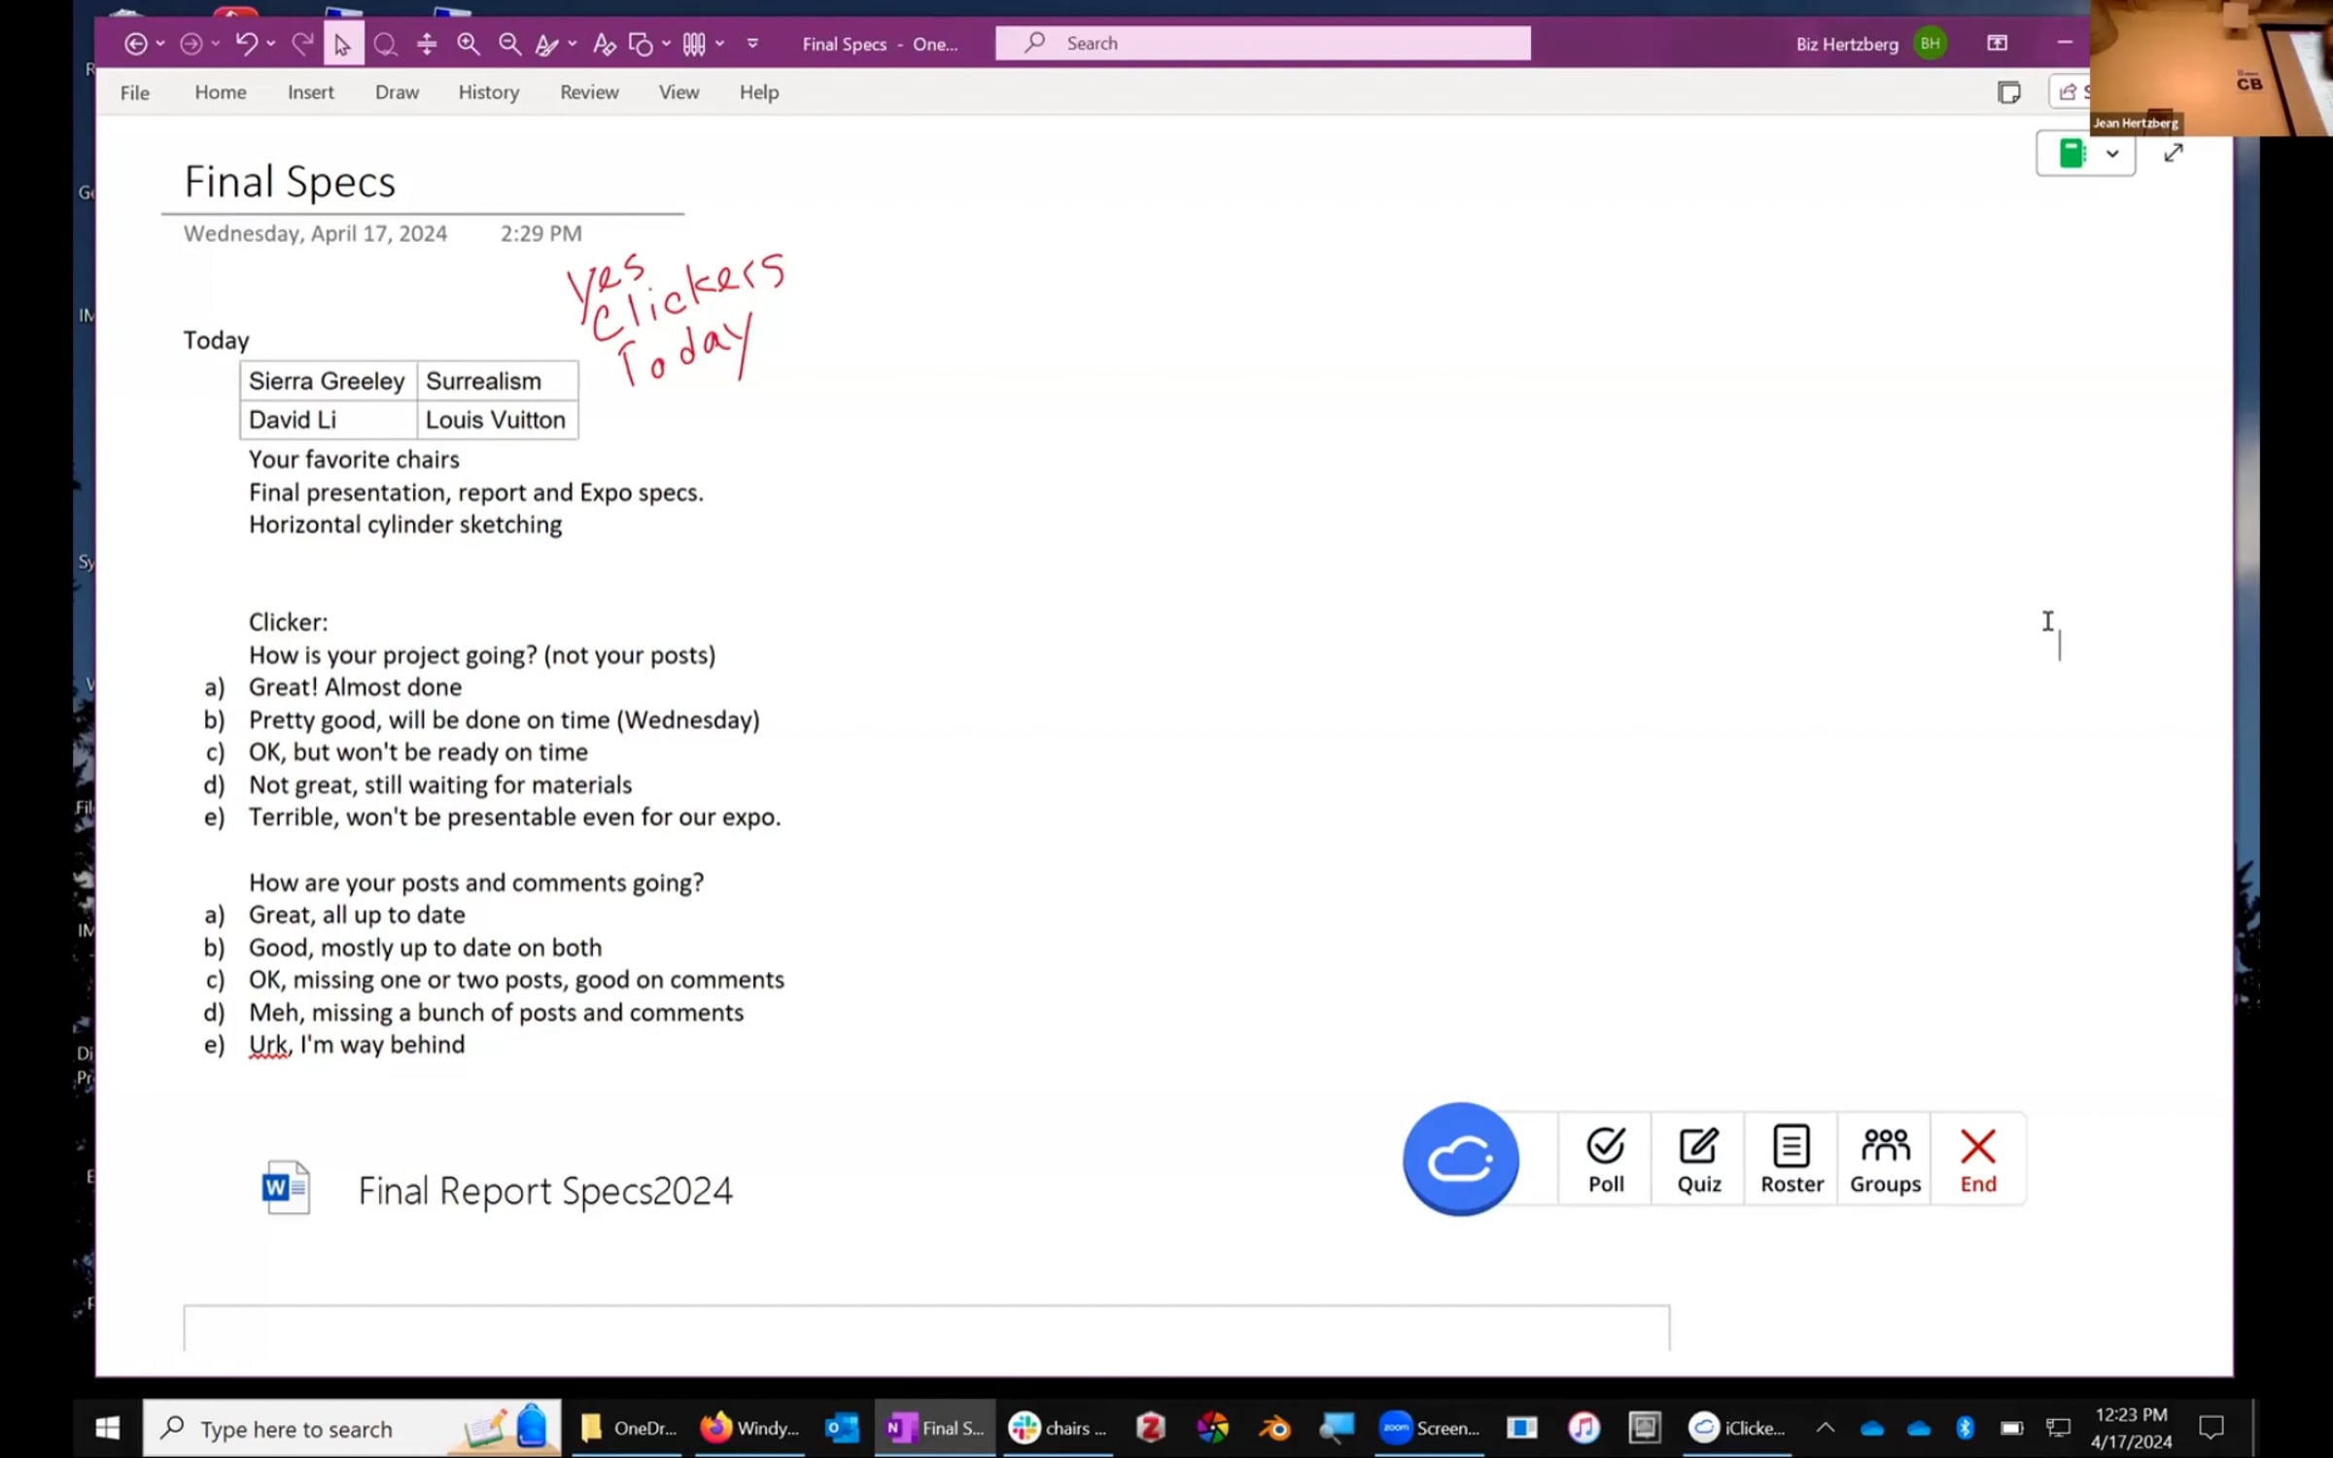Expand the pens gallery dropdown arrow
2333x1458 pixels.
719,44
